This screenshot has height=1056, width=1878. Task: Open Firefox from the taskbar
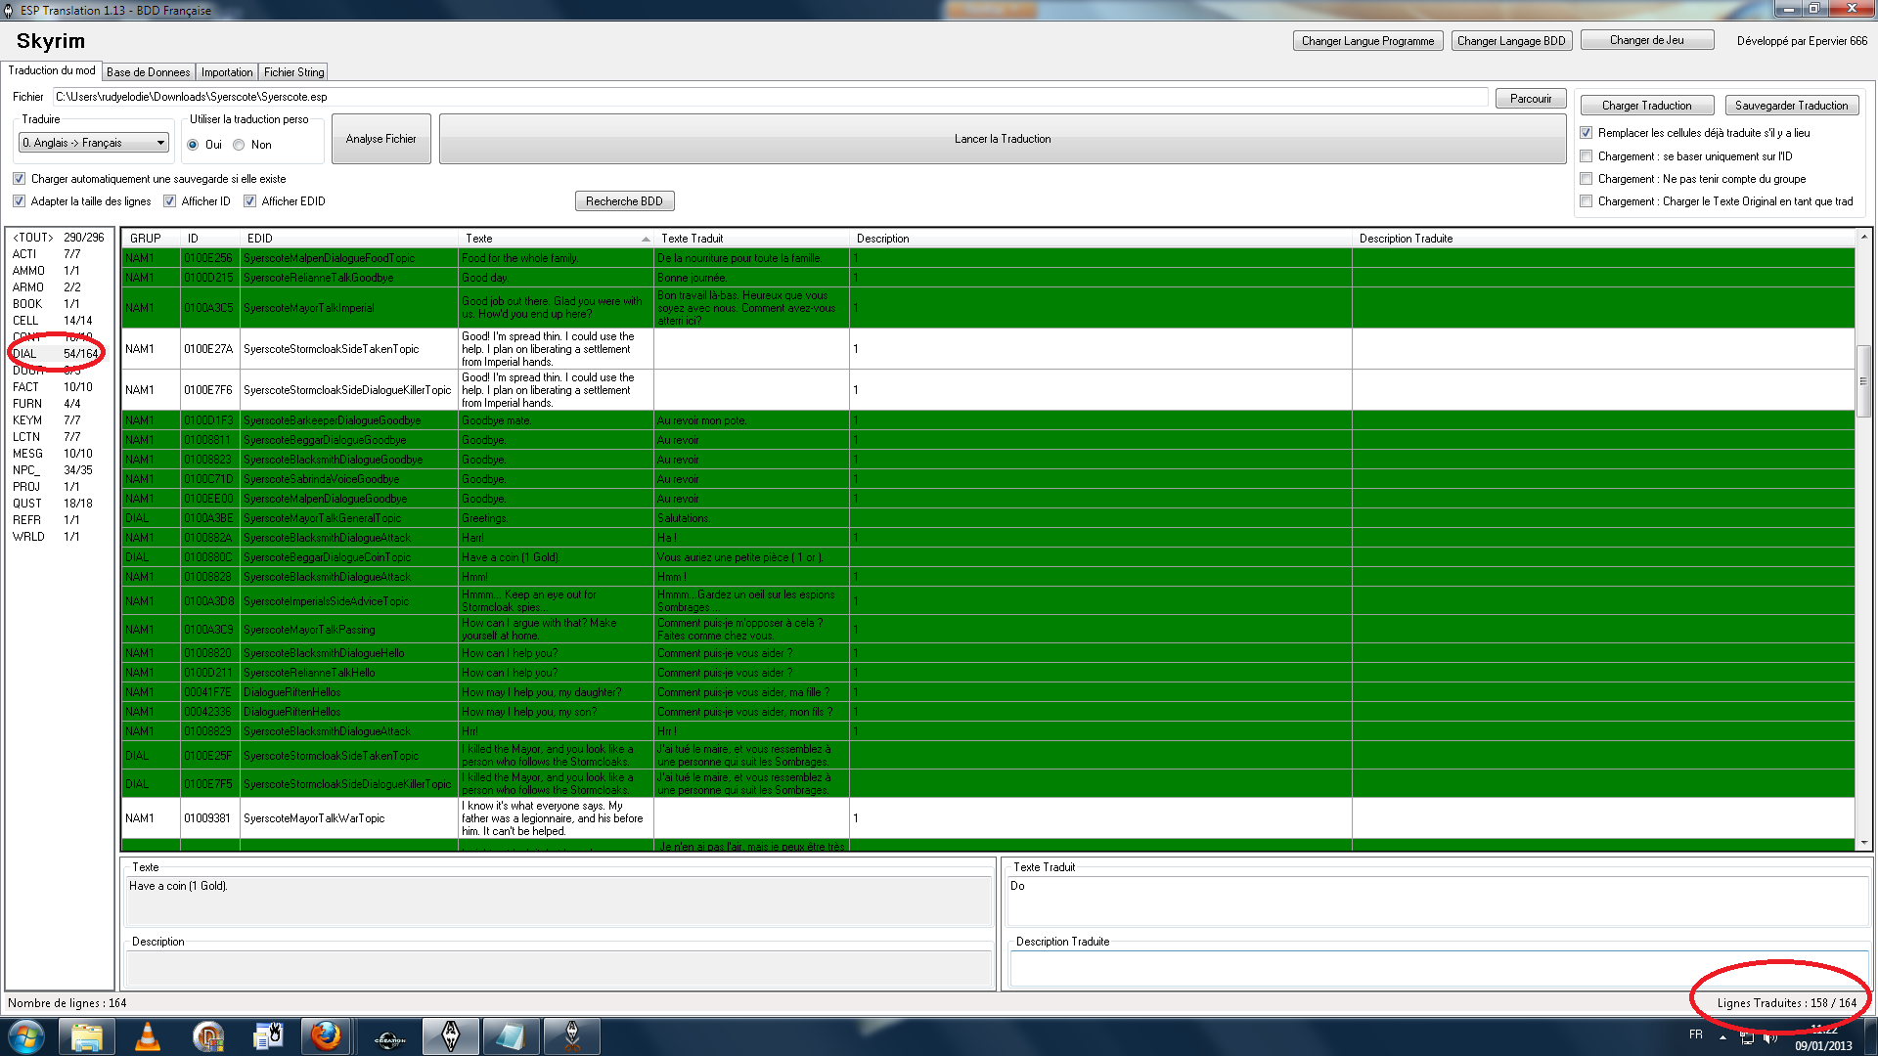click(x=326, y=1036)
